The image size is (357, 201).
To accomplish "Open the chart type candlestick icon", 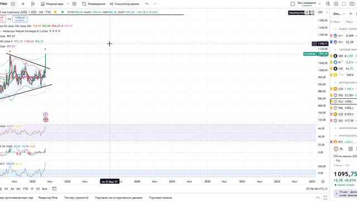I will tap(33, 4).
